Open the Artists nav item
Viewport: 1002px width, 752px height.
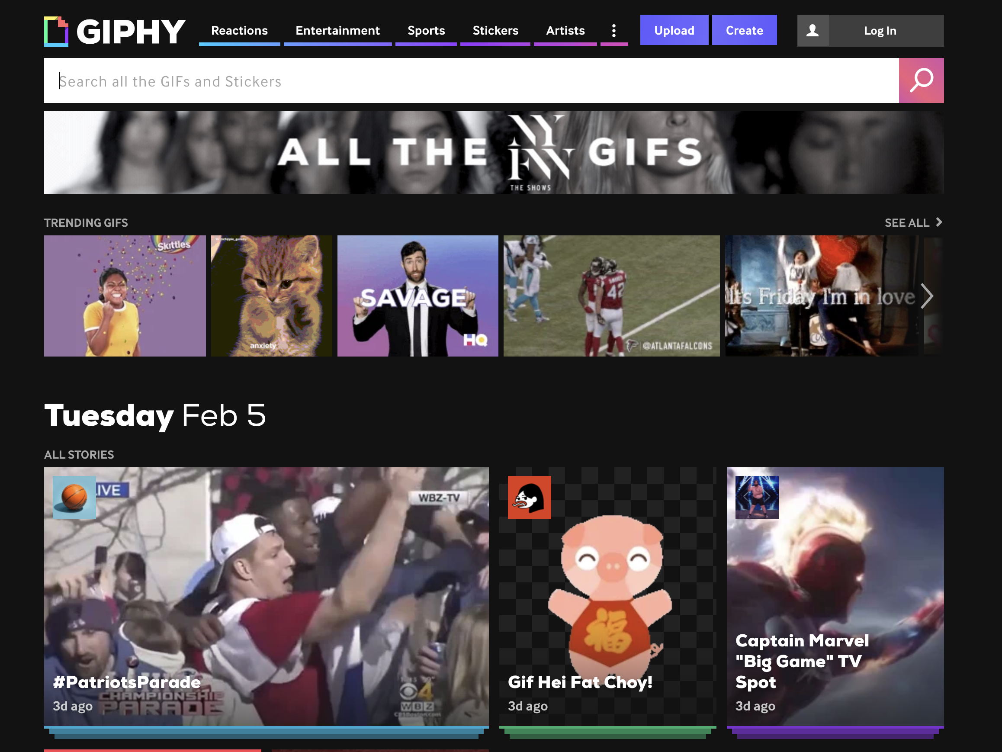click(565, 31)
